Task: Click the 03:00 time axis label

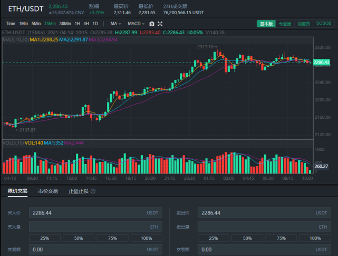Action: [x=229, y=178]
